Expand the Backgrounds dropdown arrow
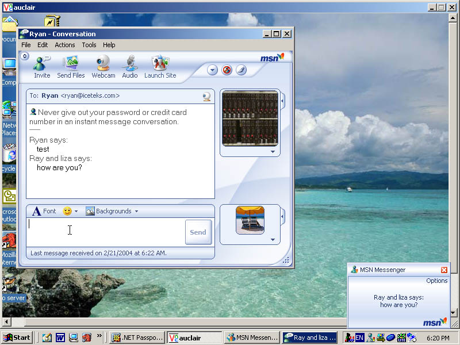 pyautogui.click(x=136, y=211)
